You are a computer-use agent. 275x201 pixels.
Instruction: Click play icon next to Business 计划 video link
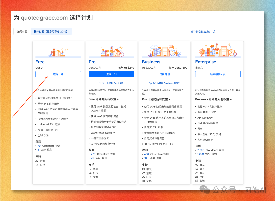pos(150,83)
